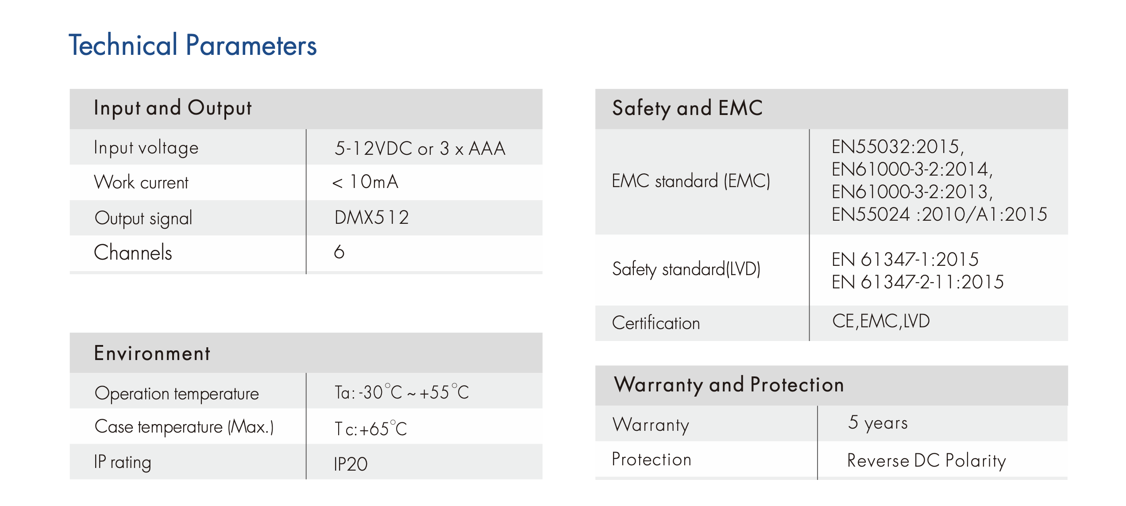Click the EN55032:2015 standard text
Image resolution: width=1126 pixels, height=506 pixels.
[898, 147]
